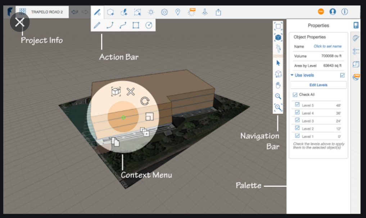Open the settings gear icon
This screenshot has width=366, height=218.
[164, 12]
